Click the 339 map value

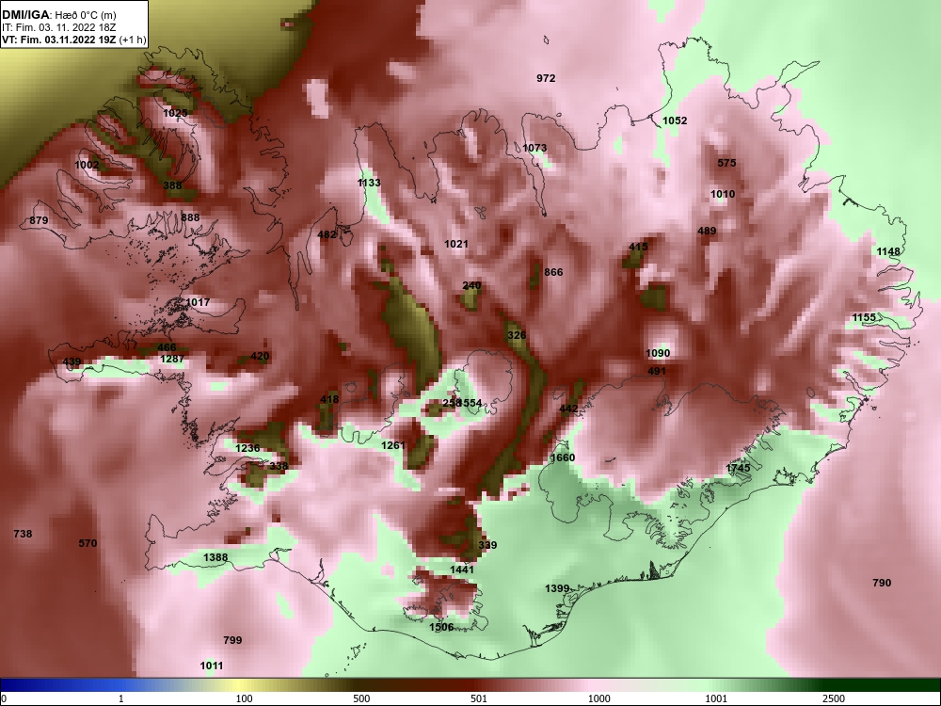[x=487, y=545]
